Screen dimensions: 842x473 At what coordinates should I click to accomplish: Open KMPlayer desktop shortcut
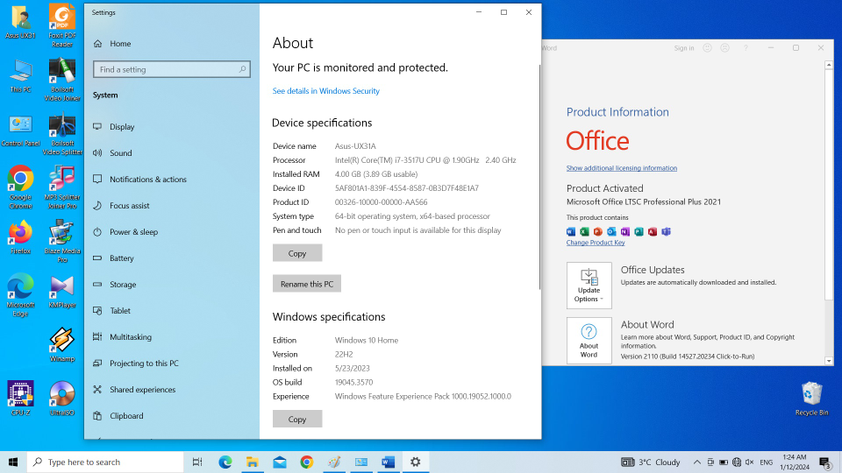(61, 293)
